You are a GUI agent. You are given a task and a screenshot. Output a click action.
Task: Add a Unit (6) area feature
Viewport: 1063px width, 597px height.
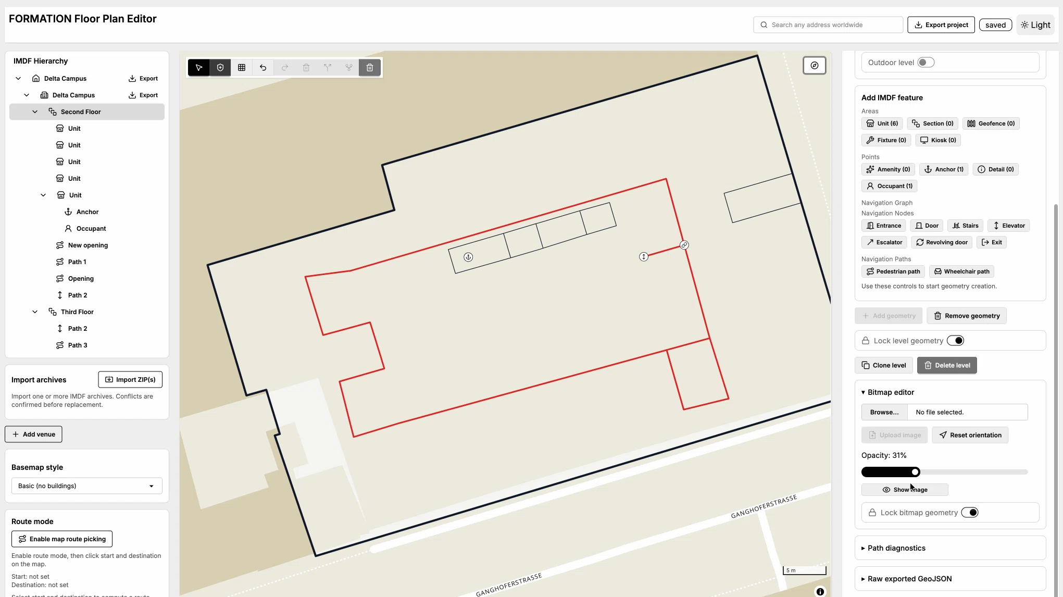882,123
